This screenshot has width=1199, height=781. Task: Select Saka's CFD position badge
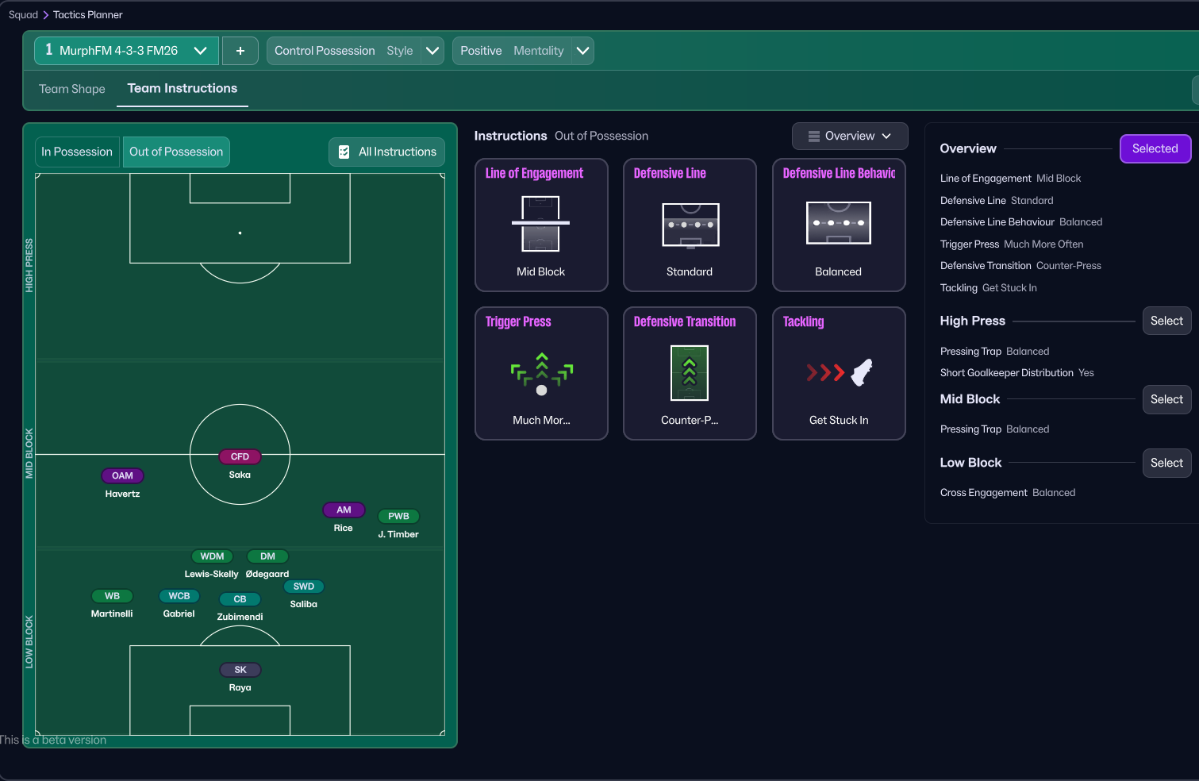[240, 456]
